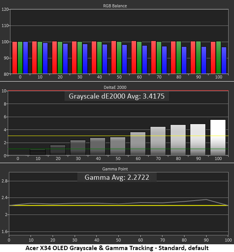Select the DeltaE bar at 80

click(178, 140)
